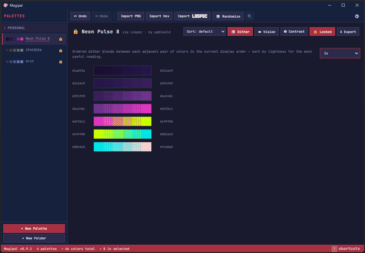Click dither strip from #df35c1 to #c9ff00
This screenshot has height=253, width=365.
[x=123, y=121]
